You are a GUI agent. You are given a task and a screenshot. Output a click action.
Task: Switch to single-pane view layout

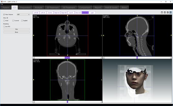[162, 13]
